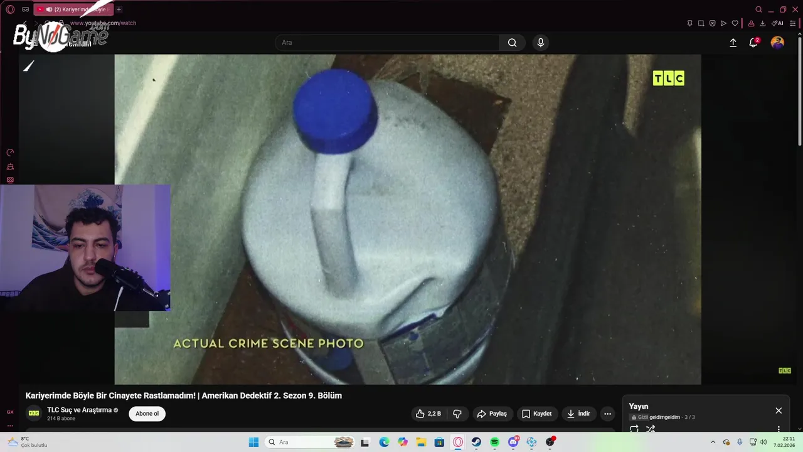Open YouTube account avatar menu

777,43
